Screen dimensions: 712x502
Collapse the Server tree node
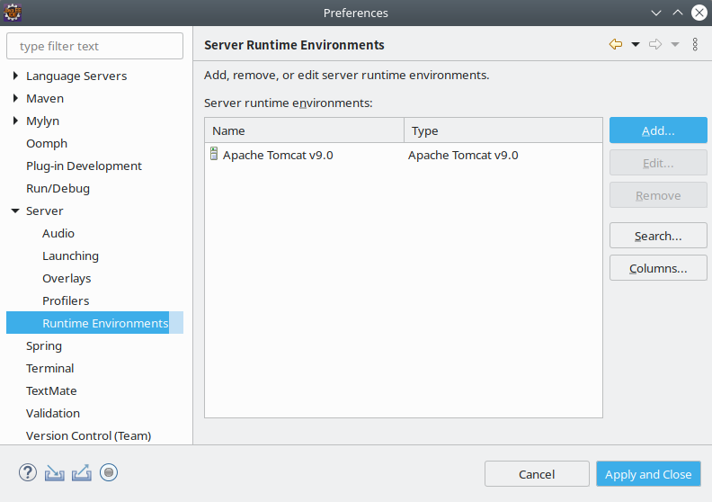pyautogui.click(x=15, y=211)
